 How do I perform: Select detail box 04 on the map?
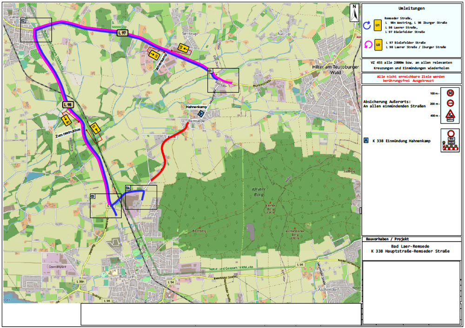pyautogui.click(x=141, y=197)
